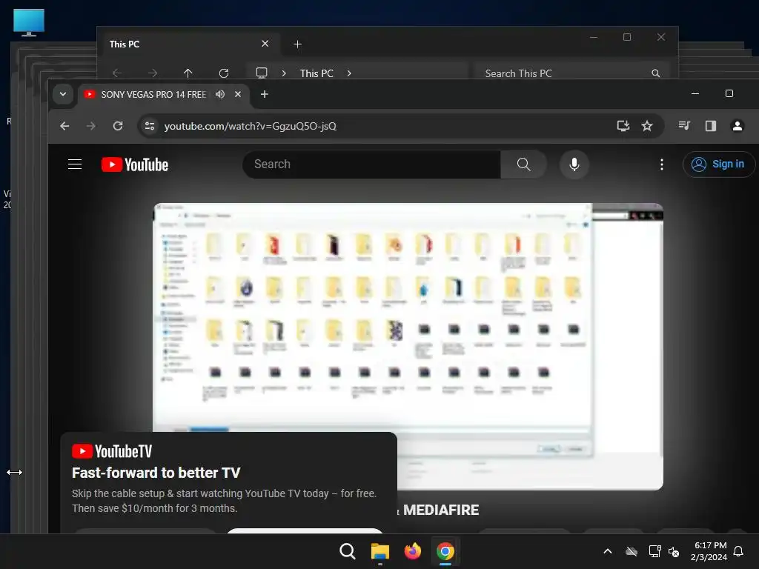Open a new Chrome tab

265,94
